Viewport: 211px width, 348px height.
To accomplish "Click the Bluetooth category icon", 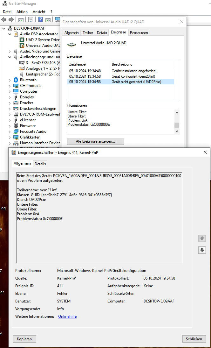I will click(16, 80).
